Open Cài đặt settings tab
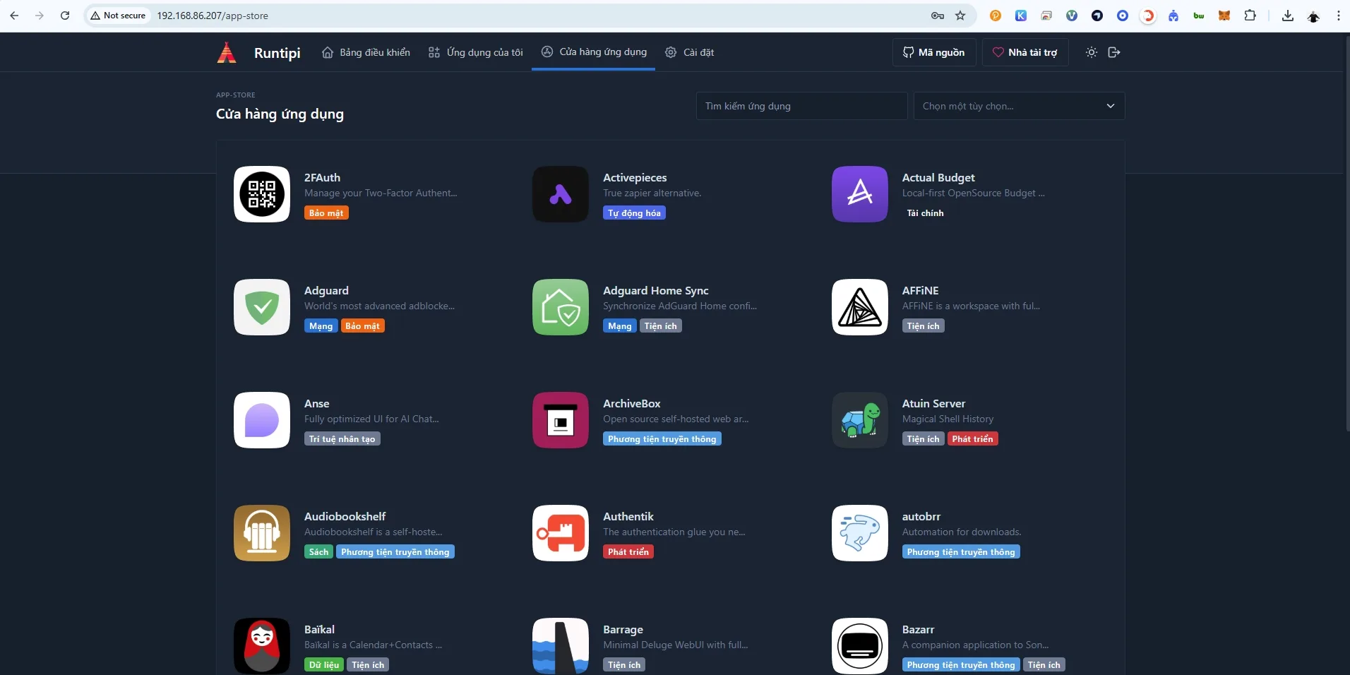Viewport: 1350px width, 675px height. (x=689, y=52)
